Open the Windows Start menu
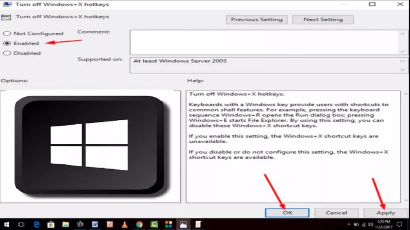Viewport: 410px width, 230px height. pos(7,224)
